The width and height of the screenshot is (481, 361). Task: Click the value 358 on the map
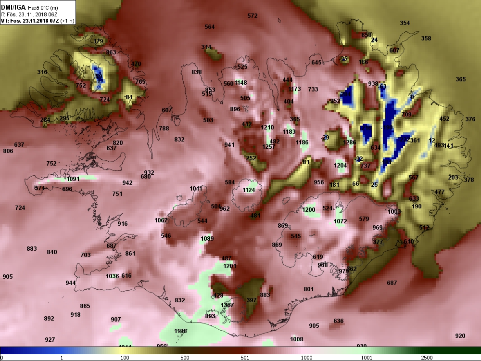[426, 39]
